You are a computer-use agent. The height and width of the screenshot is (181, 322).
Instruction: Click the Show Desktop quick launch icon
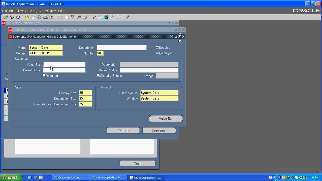click(x=30, y=177)
